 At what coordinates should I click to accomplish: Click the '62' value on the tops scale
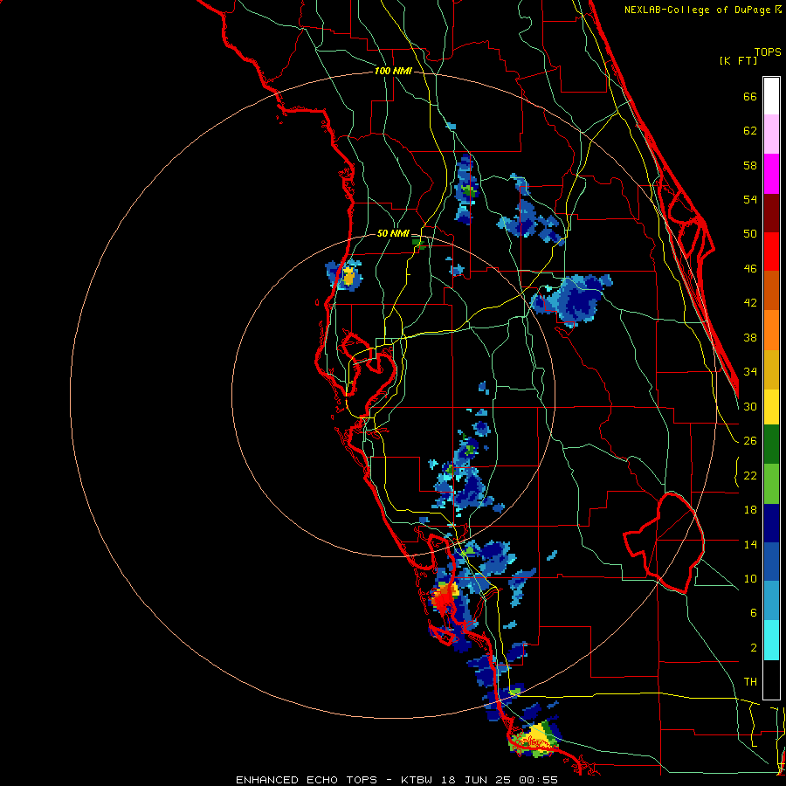tap(750, 131)
